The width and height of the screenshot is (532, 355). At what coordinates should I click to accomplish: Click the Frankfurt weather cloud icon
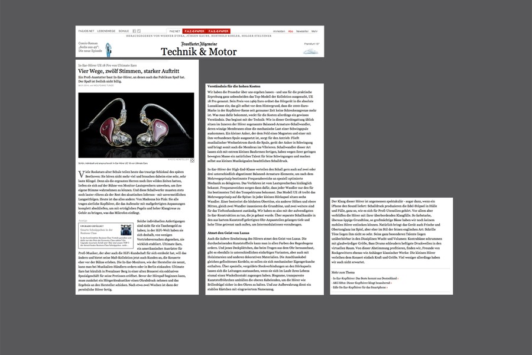(311, 51)
